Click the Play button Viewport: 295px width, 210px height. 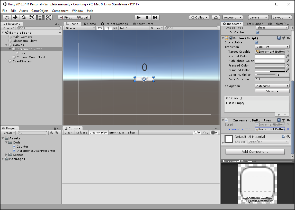[x=139, y=17]
